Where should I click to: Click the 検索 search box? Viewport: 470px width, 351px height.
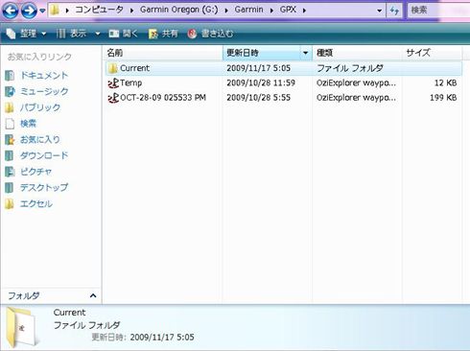pos(438,11)
